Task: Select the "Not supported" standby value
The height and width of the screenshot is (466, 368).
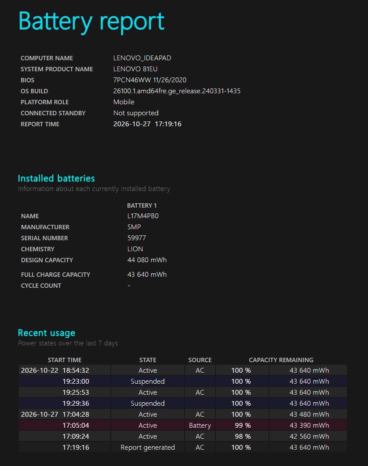Action: (136, 113)
